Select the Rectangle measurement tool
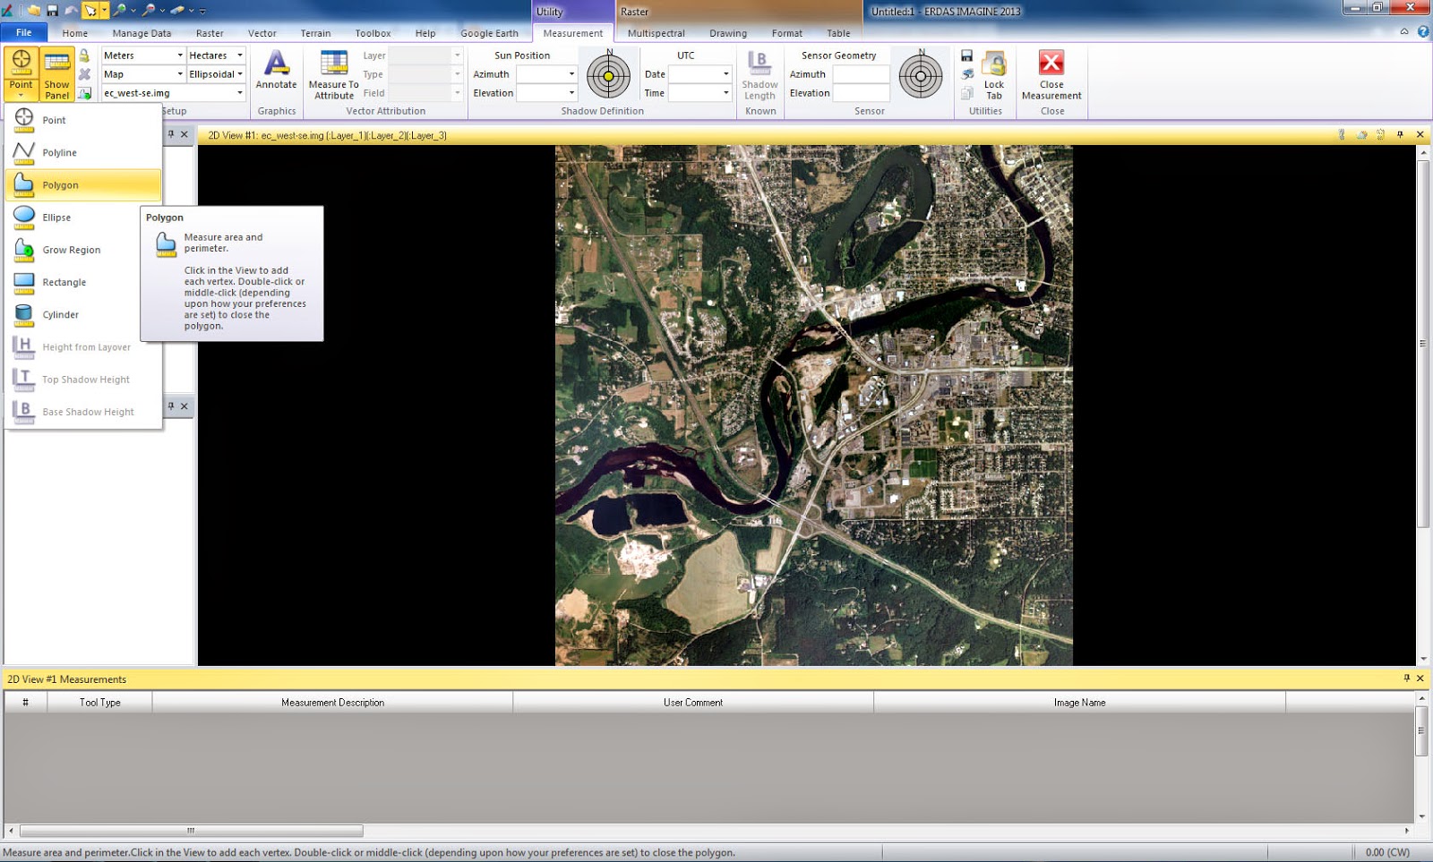Viewport: 1433px width, 862px height. pyautogui.click(x=64, y=282)
